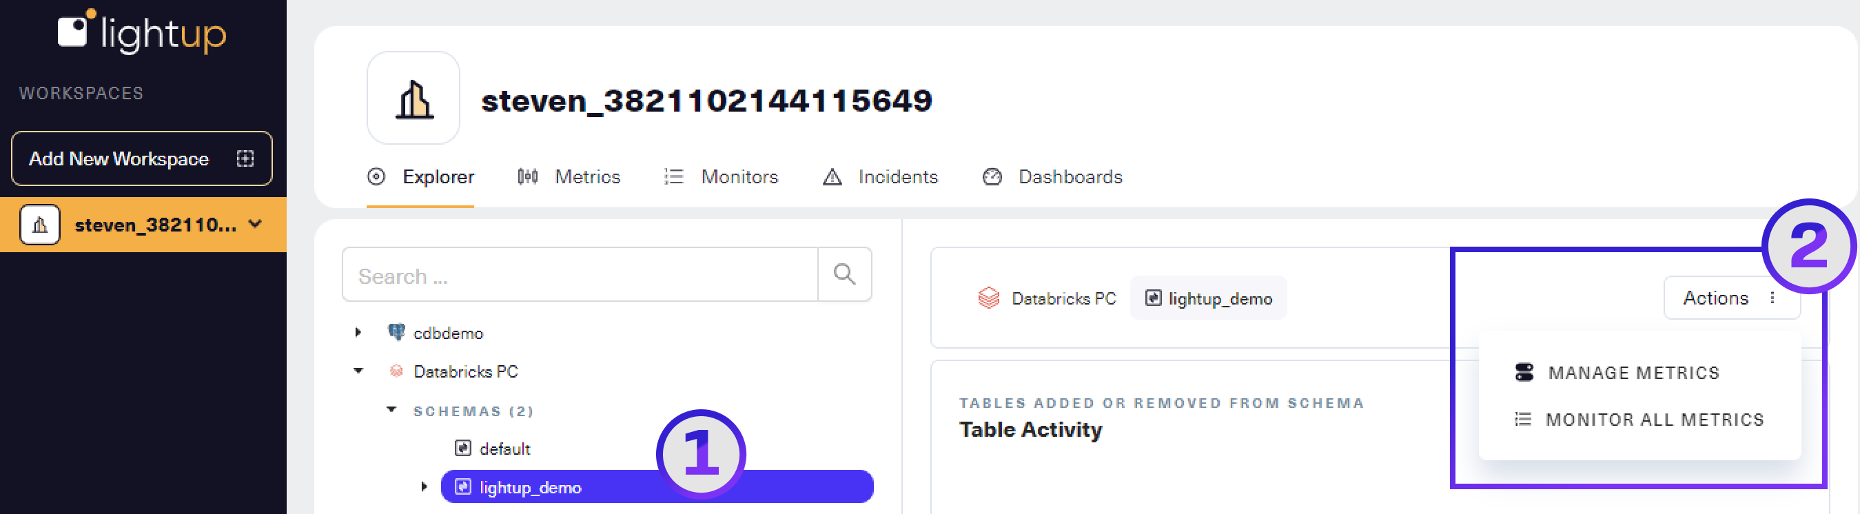Open the steven_382110 workspace dropdown chevron
The height and width of the screenshot is (514, 1860).
255,225
